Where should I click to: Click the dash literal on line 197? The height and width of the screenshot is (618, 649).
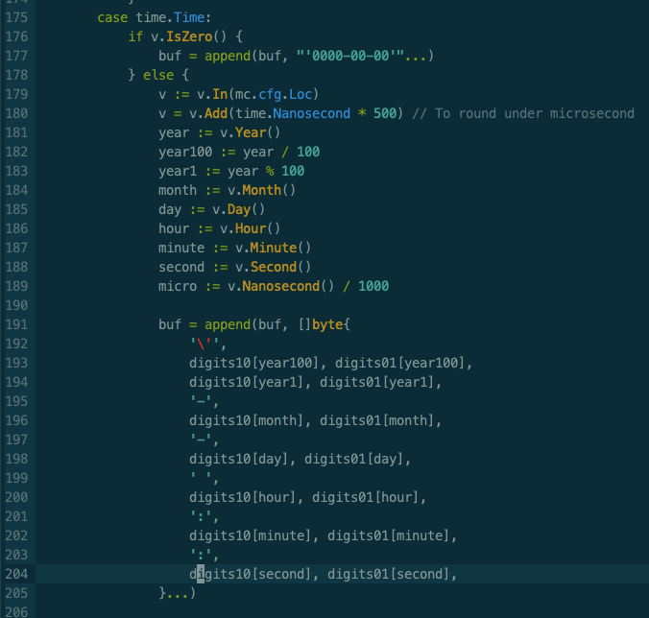pyautogui.click(x=201, y=440)
